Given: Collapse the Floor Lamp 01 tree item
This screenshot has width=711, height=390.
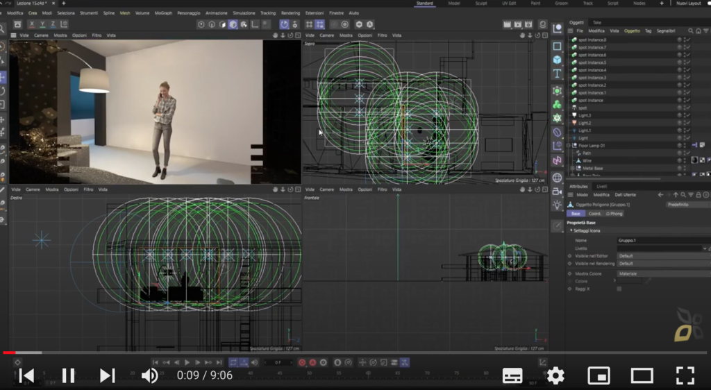Looking at the screenshot, I should (x=569, y=146).
